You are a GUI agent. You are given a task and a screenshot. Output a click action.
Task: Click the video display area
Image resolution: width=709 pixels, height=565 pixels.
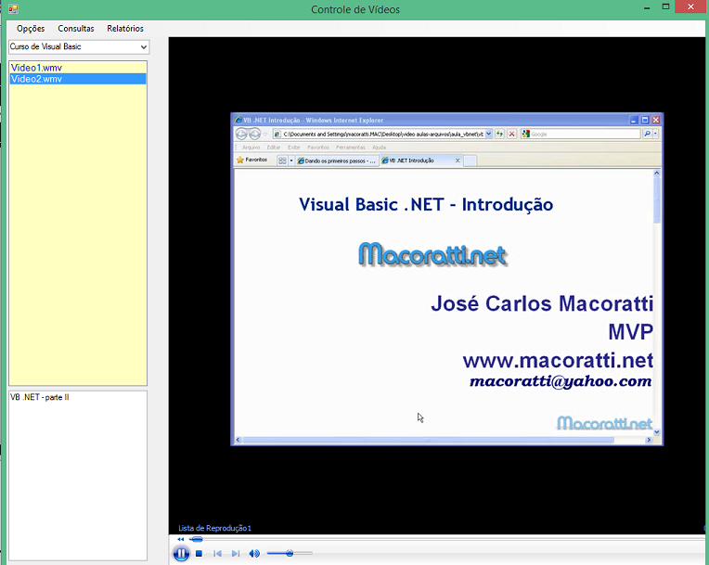pyautogui.click(x=437, y=286)
